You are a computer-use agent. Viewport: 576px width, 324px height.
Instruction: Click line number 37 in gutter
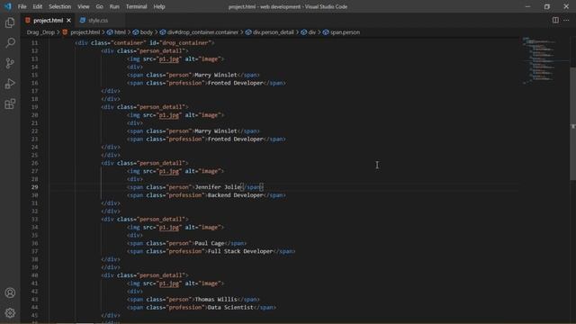(x=34, y=251)
